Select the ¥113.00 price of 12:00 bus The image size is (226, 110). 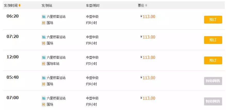(148, 57)
